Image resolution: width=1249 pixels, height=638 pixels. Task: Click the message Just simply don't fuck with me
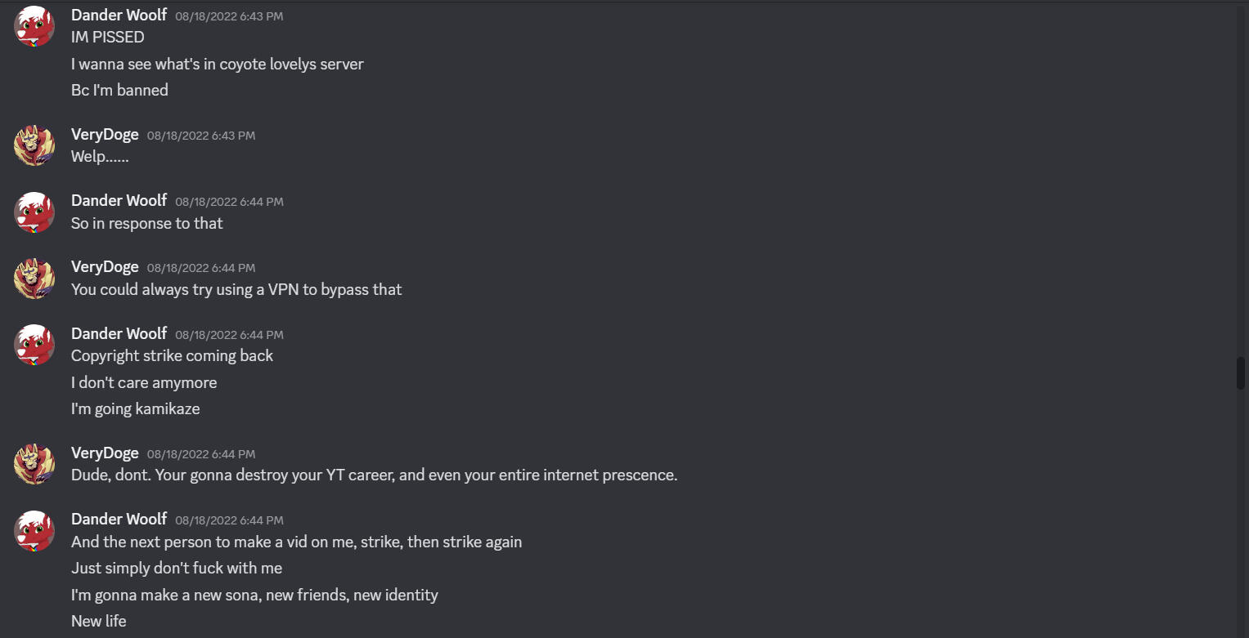177,568
